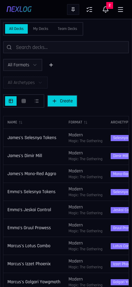The image size is (132, 287).
Task: Click the Archetype column header
Action: (x=119, y=122)
